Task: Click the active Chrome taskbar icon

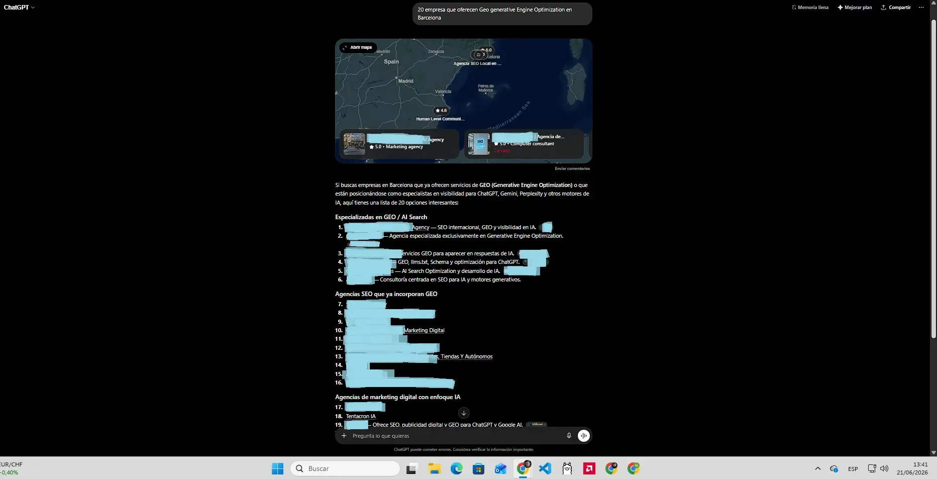Action: pos(523,468)
